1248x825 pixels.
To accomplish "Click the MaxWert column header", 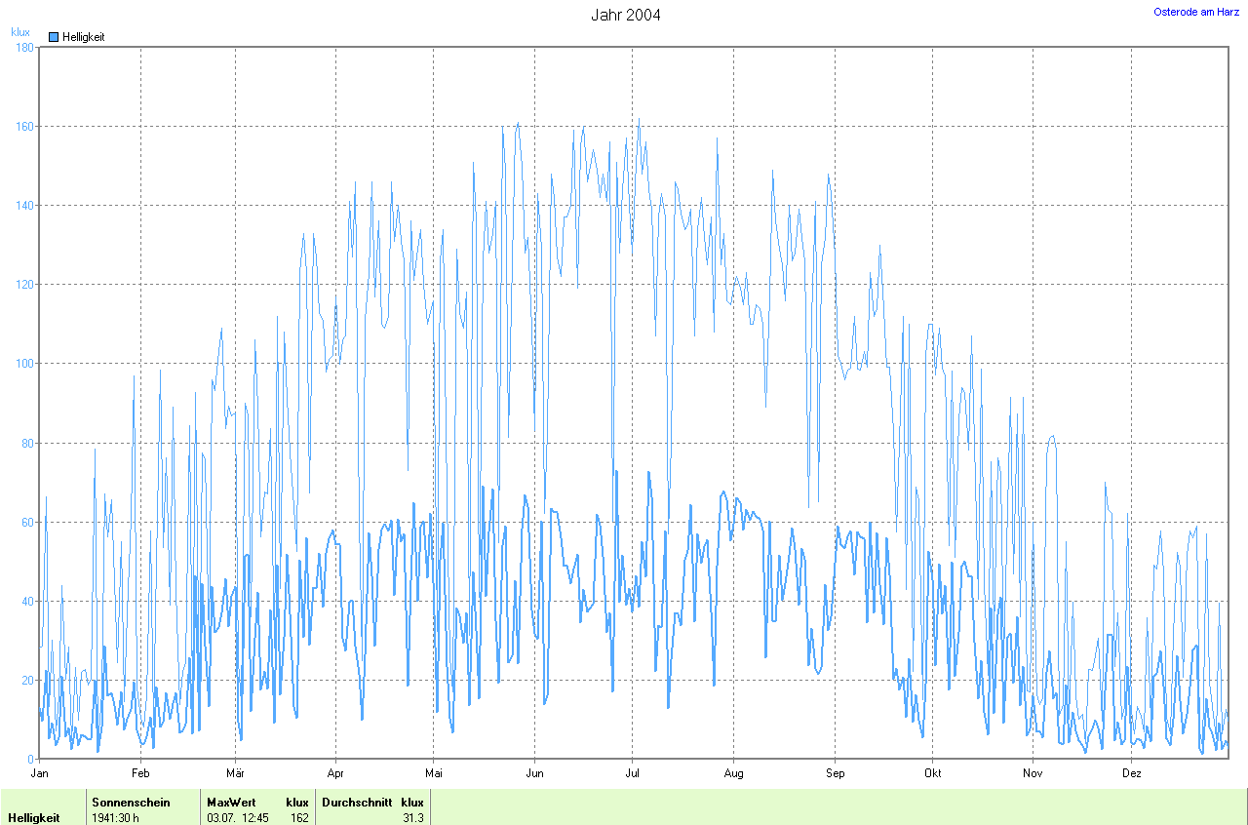I will coord(231,803).
